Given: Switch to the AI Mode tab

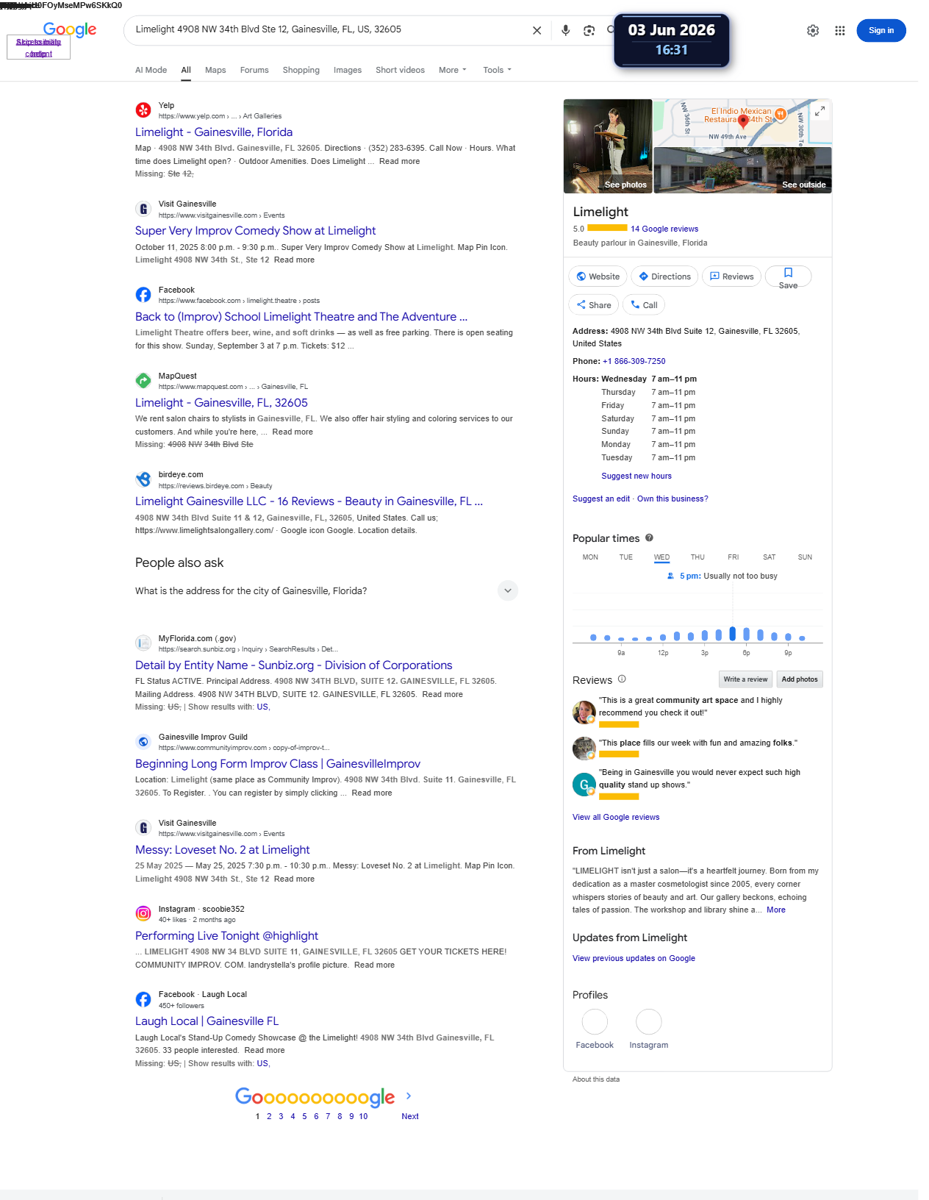Looking at the screenshot, I should [151, 70].
